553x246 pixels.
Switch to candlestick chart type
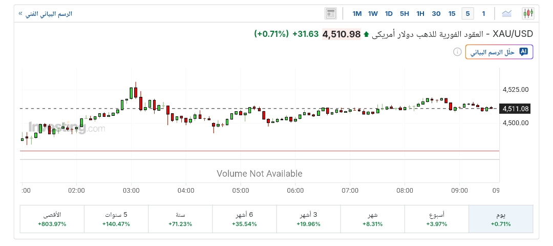point(527,13)
